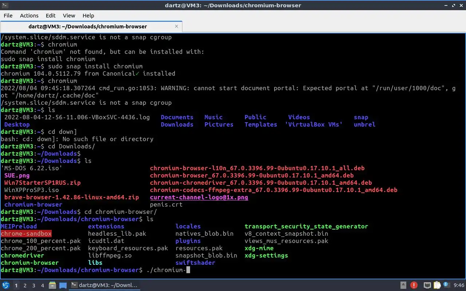Click chrome_100_percent.pak in the listing

(41, 241)
